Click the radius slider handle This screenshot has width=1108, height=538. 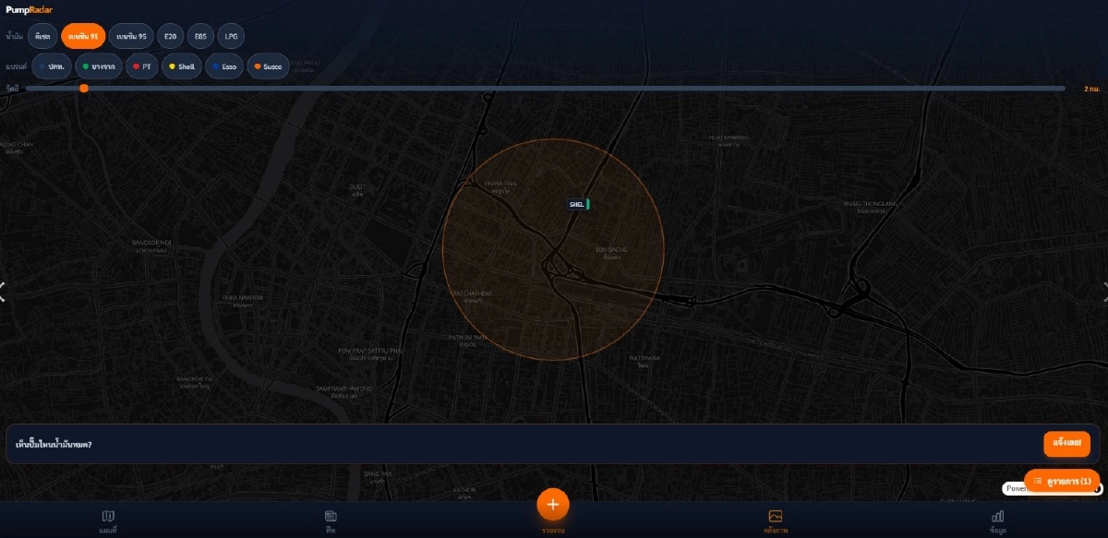84,89
